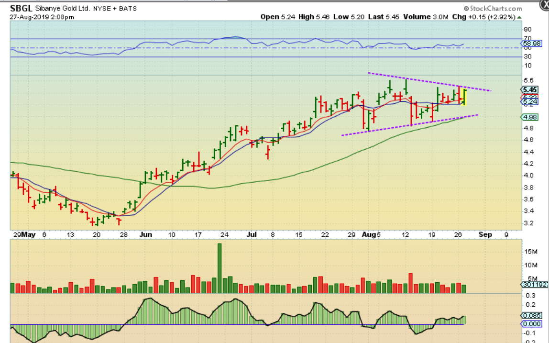Click the 27-Aug-2019 2:08pm timestamp
Screen dimensions: 549x343
click(42, 17)
